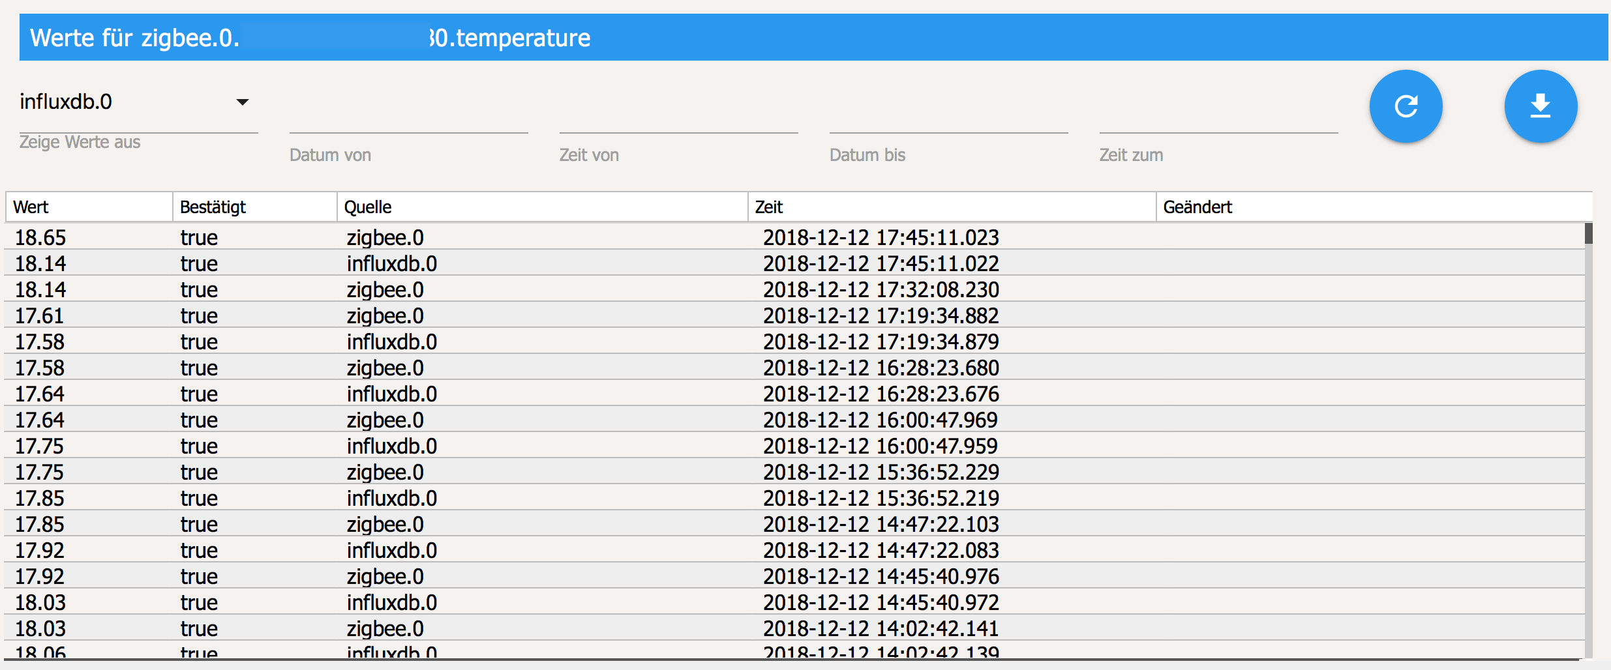This screenshot has width=1611, height=670.
Task: Click the refresh values button
Action: click(1406, 106)
